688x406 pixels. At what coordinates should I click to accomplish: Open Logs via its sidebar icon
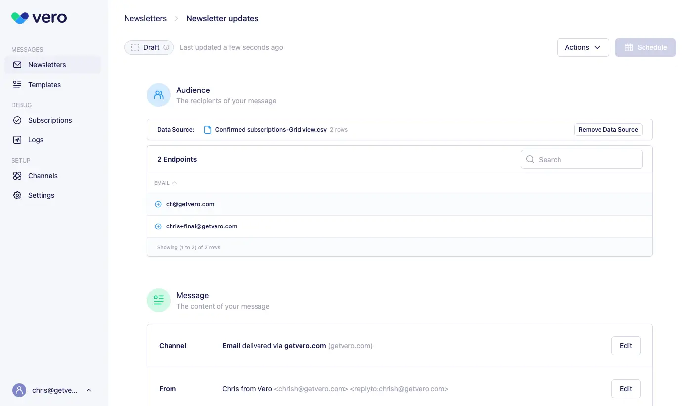[17, 140]
